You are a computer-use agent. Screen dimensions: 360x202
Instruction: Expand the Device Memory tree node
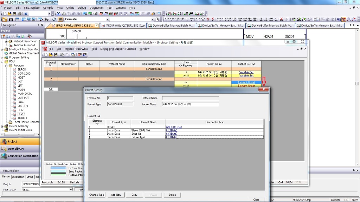(x=2, y=126)
